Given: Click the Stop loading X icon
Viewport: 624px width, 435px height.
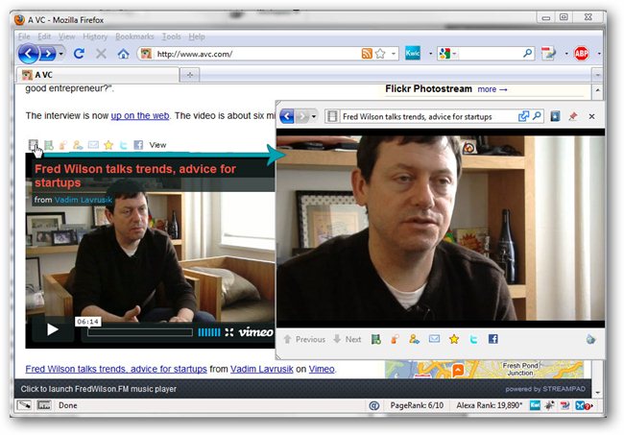Looking at the screenshot, I should [102, 54].
